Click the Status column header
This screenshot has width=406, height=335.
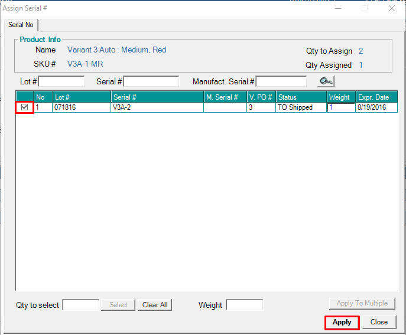click(301, 97)
